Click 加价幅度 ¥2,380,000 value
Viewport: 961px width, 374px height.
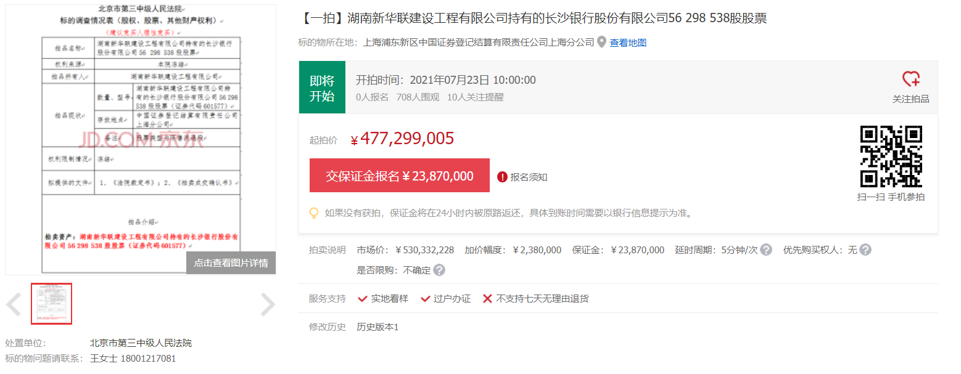point(537,250)
